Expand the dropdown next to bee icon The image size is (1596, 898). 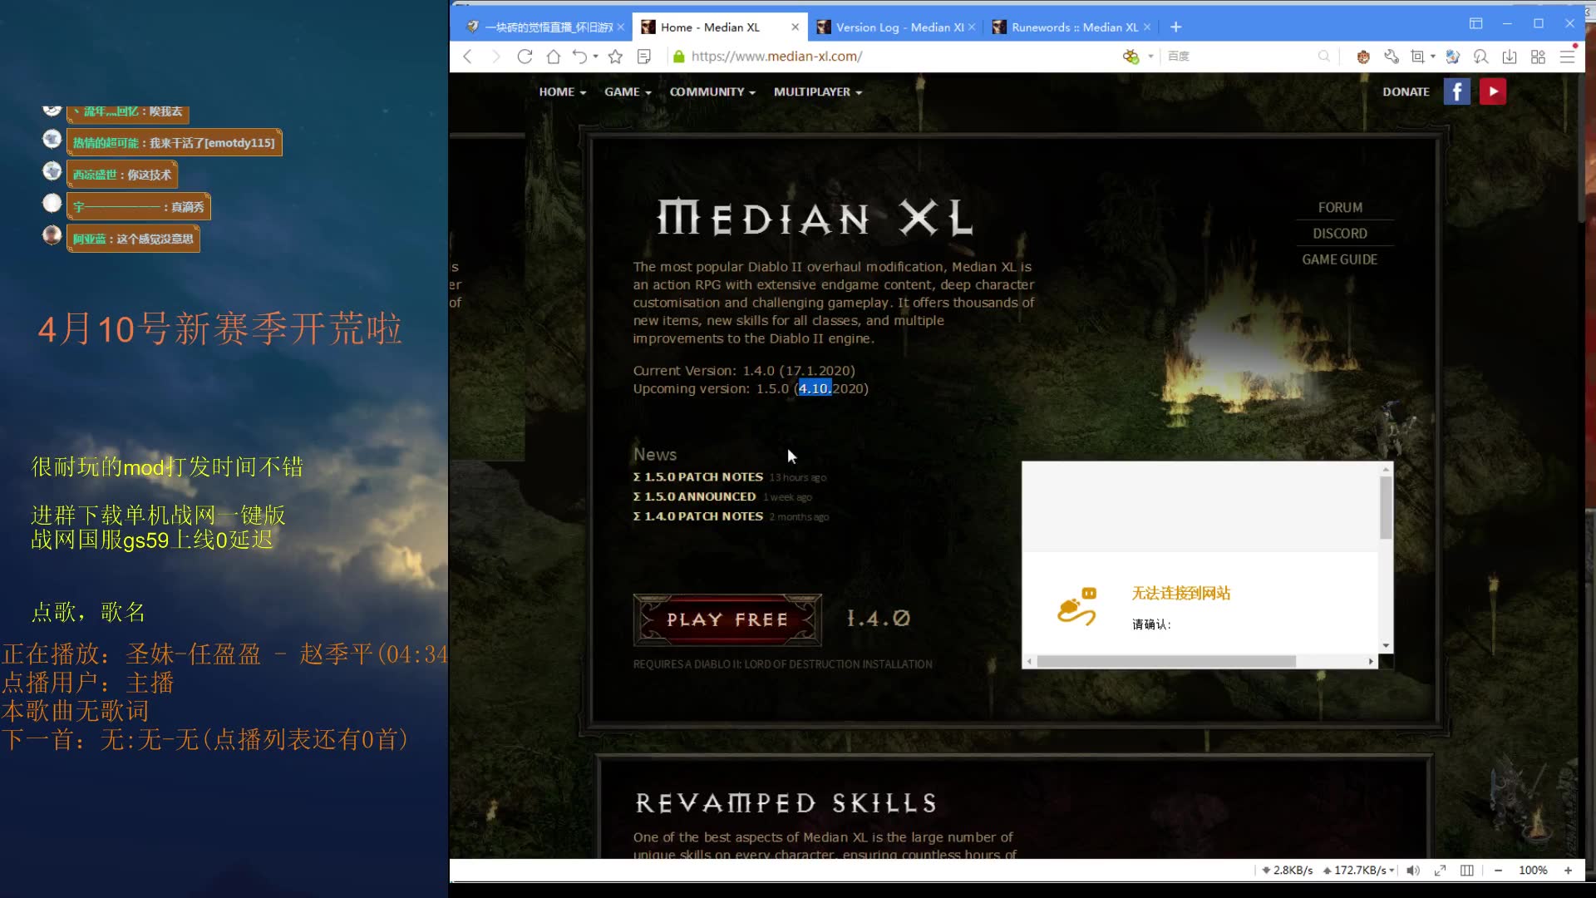pyautogui.click(x=1150, y=57)
